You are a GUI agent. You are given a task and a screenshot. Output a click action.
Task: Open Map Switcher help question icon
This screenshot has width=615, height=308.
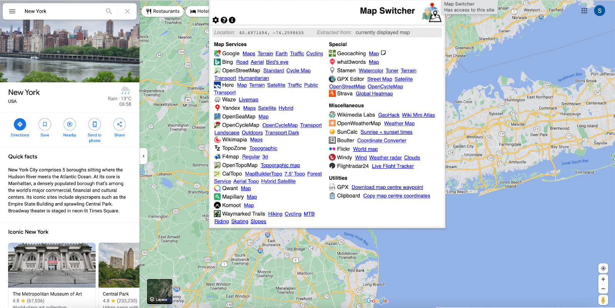224,20
